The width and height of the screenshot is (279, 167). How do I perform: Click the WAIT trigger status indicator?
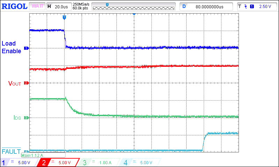38,7
